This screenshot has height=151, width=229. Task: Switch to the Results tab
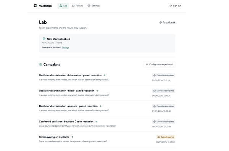tap(77, 6)
